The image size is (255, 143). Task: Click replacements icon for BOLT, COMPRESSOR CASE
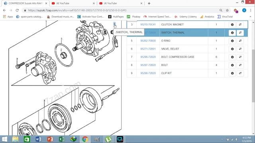pyautogui.click(x=240, y=57)
